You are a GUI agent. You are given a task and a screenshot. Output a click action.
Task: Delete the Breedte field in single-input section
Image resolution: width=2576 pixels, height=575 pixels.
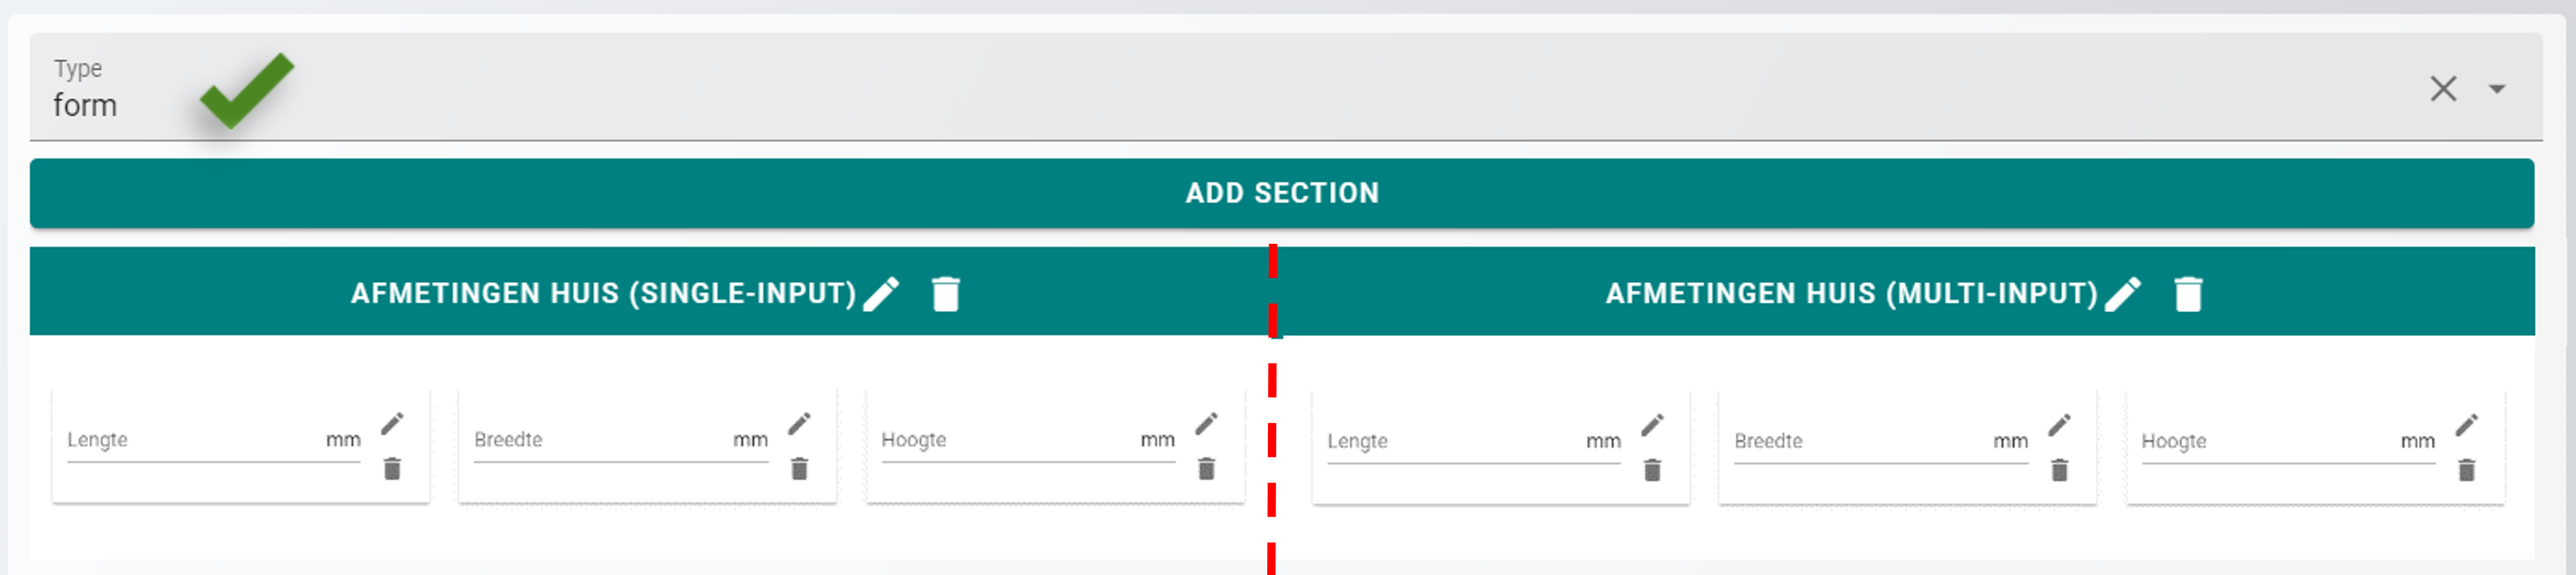point(799,468)
